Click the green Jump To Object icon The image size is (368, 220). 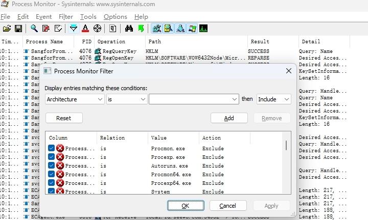tap(141, 29)
